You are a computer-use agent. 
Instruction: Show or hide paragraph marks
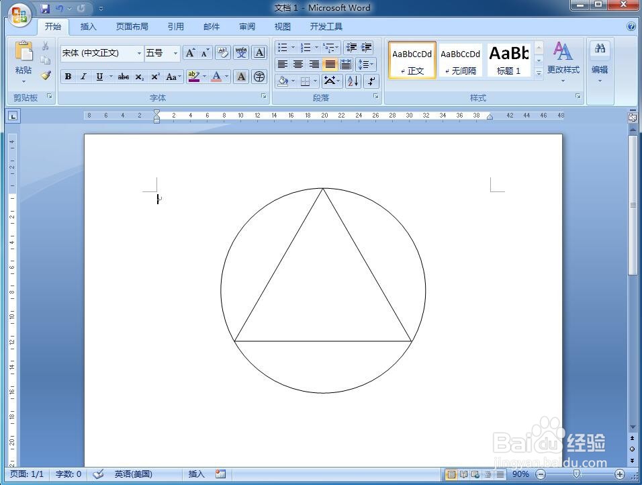[x=371, y=81]
